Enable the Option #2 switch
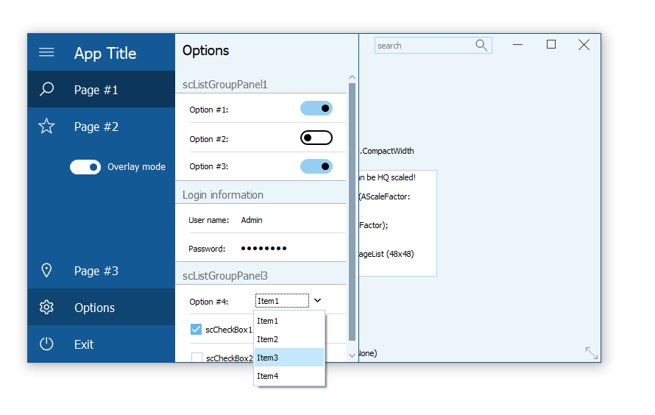This screenshot has height=415, width=655. [x=316, y=138]
